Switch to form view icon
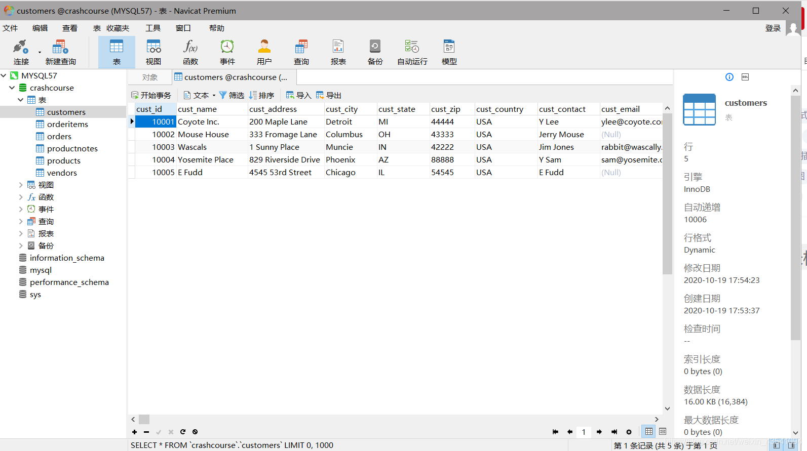The image size is (807, 451). pyautogui.click(x=663, y=431)
